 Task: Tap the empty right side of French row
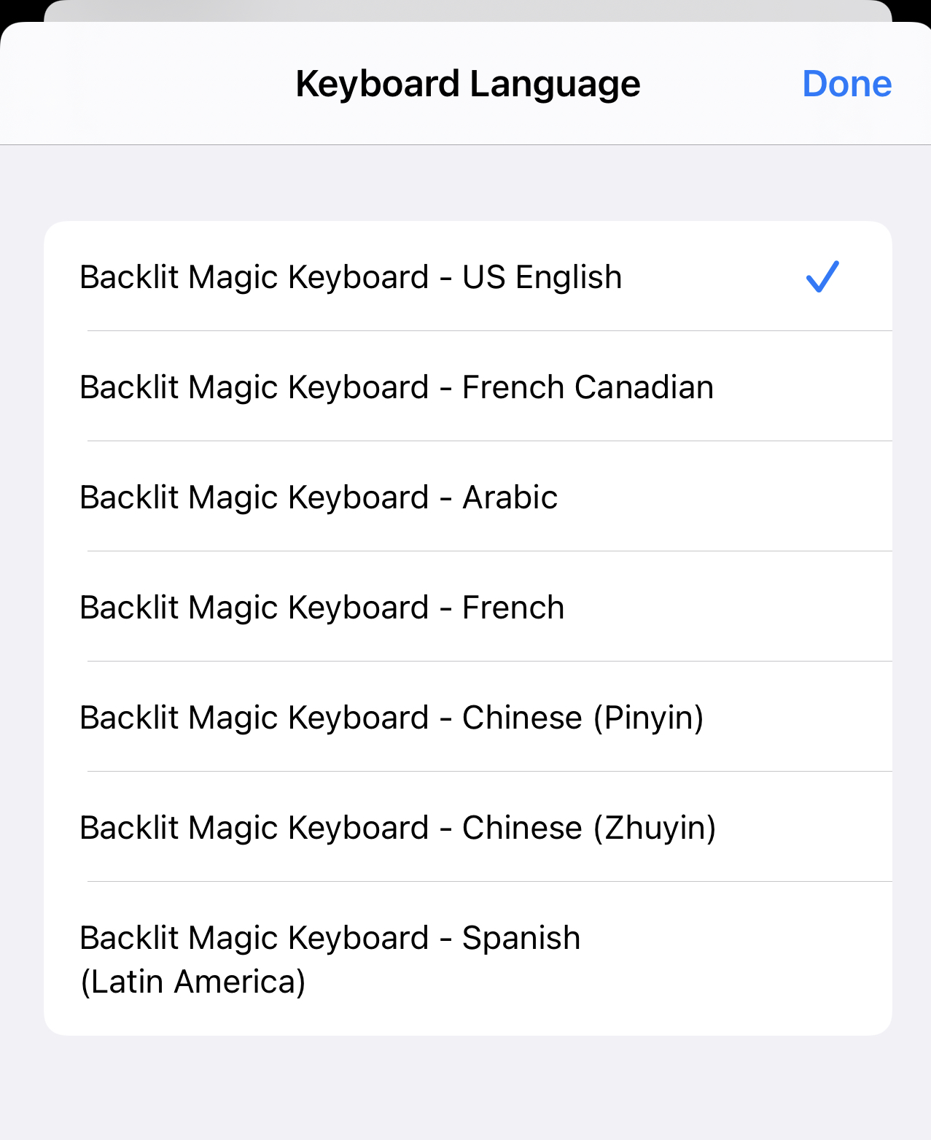729,608
